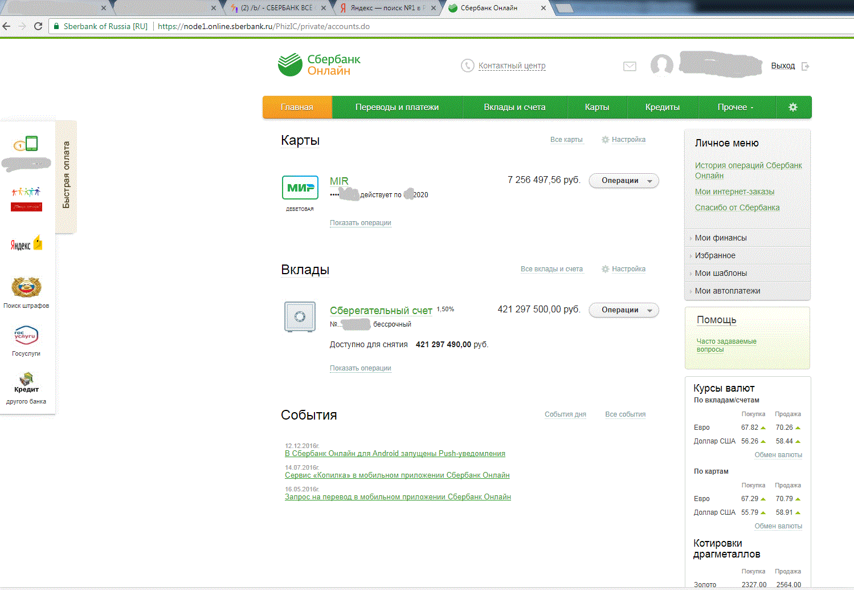Open Запрос на перевод news item
854x590 pixels.
click(398, 497)
